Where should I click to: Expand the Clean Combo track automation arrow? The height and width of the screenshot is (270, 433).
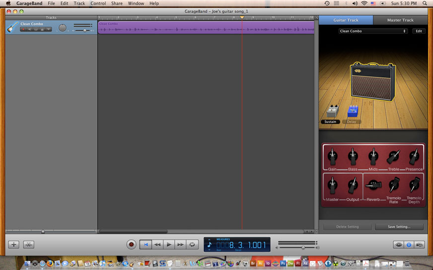tap(49, 30)
